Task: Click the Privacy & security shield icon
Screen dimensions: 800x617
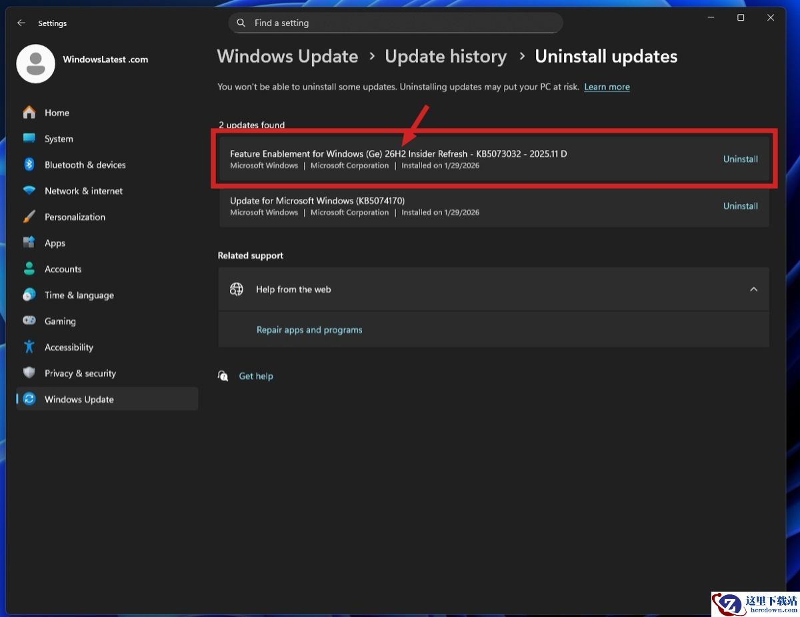Action: point(29,373)
